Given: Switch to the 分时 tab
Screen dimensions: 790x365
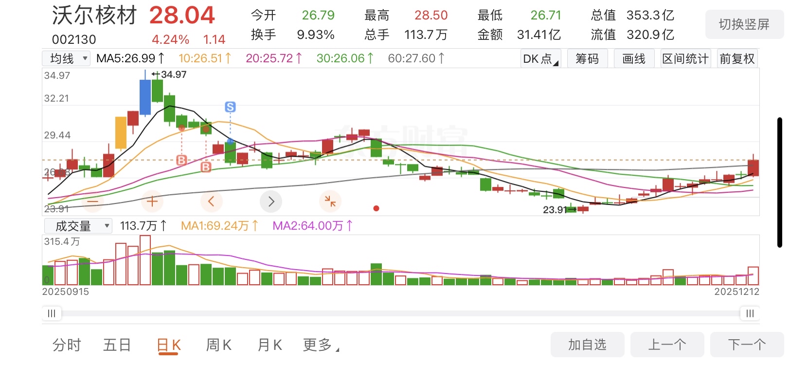Looking at the screenshot, I should click(x=67, y=345).
